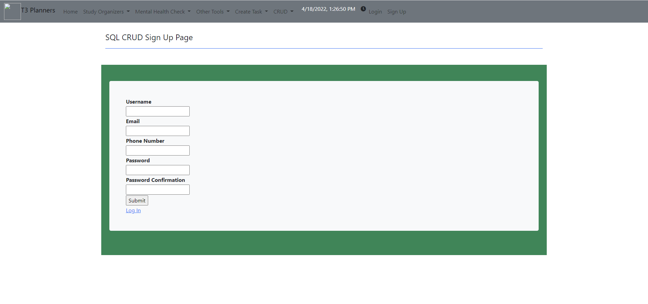Open the Study Organizers dropdown
Viewport: 648px width, 304px height.
pos(106,11)
